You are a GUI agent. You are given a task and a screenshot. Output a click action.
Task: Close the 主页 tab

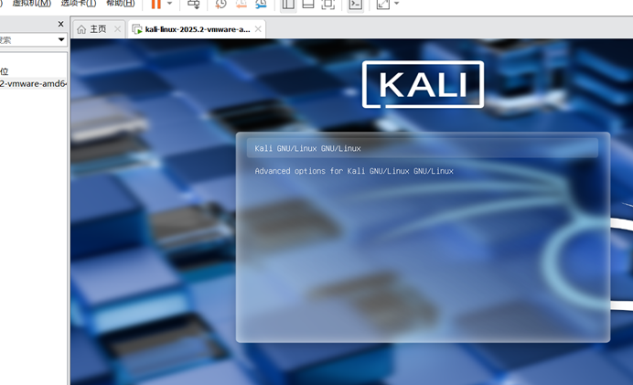click(x=117, y=29)
